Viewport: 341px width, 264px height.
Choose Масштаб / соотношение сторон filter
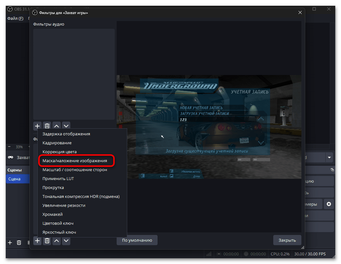[x=82, y=170]
